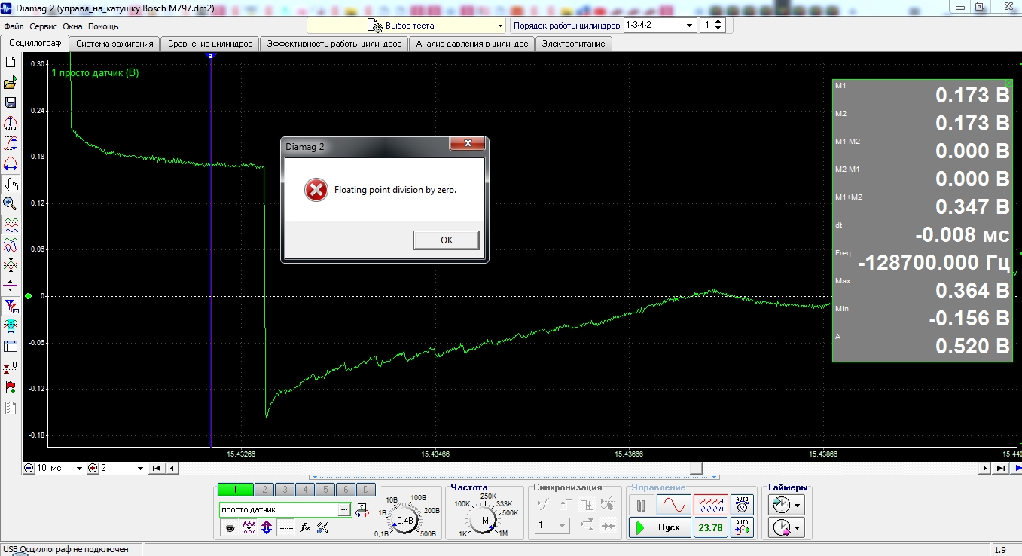Viewport: 1022px width, 556px height.
Task: Click the triple-line waveform display icon
Action: coord(11,225)
